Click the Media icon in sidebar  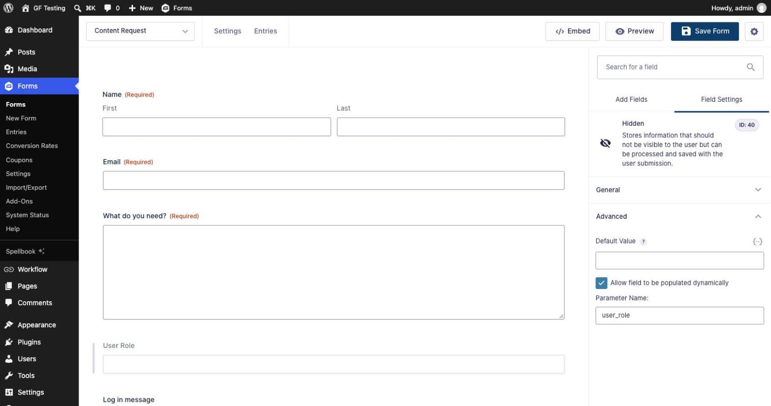click(9, 69)
